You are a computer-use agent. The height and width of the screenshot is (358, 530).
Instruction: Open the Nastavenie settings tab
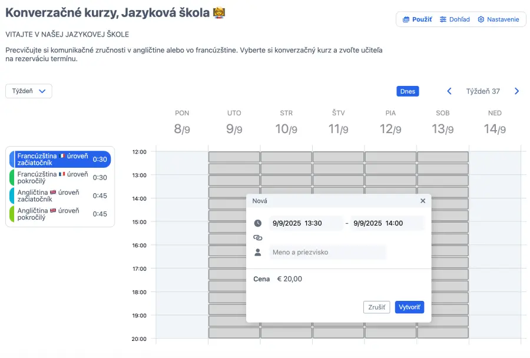pyautogui.click(x=498, y=19)
